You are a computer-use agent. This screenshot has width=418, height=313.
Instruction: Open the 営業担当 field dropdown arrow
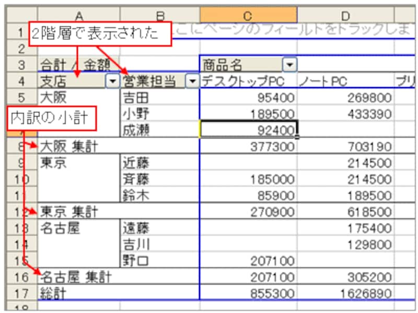pos(192,81)
